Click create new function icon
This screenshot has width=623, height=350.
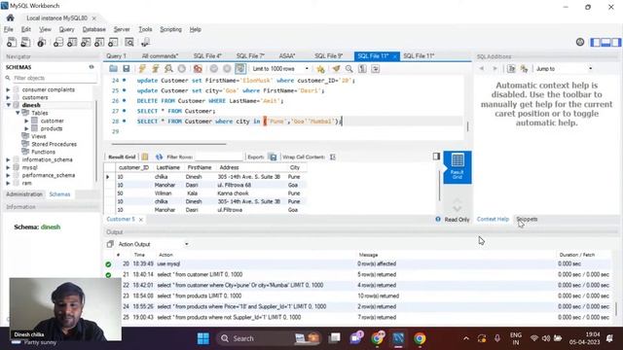[x=113, y=42]
